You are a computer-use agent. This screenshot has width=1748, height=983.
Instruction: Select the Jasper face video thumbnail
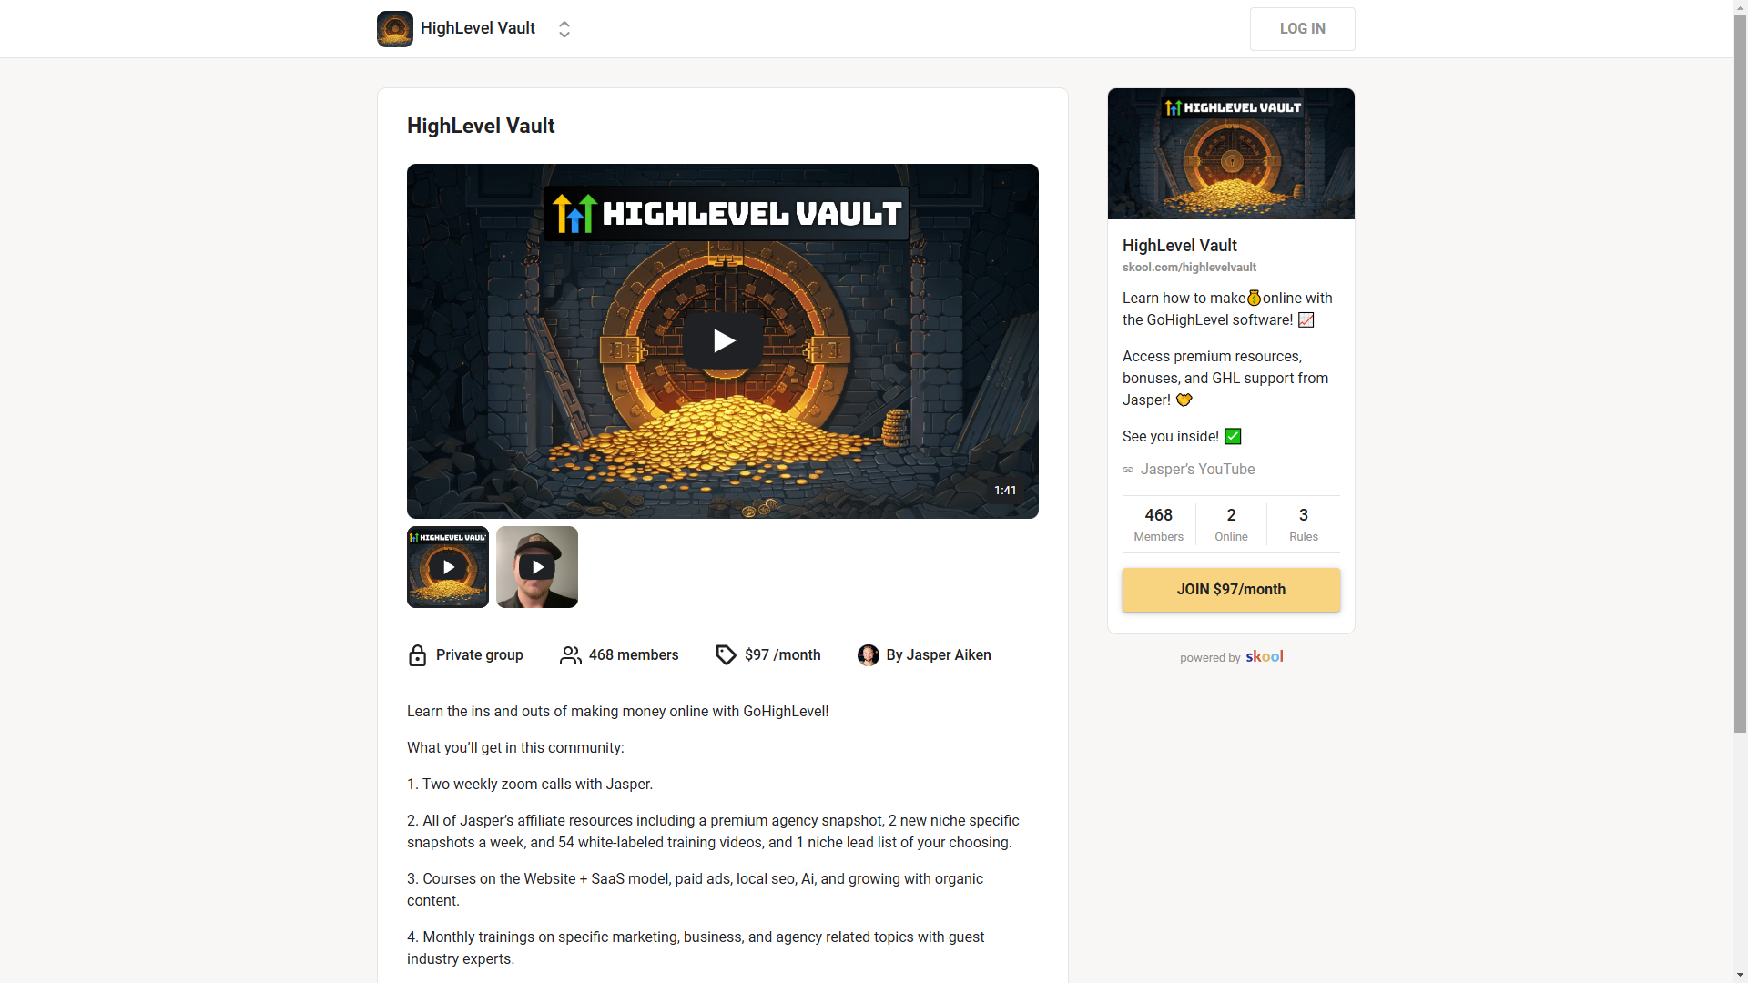tap(537, 567)
